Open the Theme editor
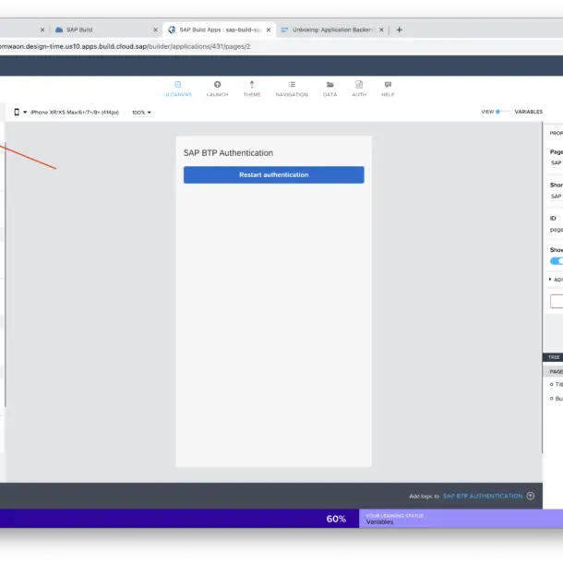 point(252,89)
